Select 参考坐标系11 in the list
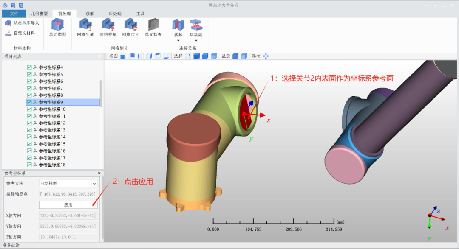459x249 pixels. point(52,116)
